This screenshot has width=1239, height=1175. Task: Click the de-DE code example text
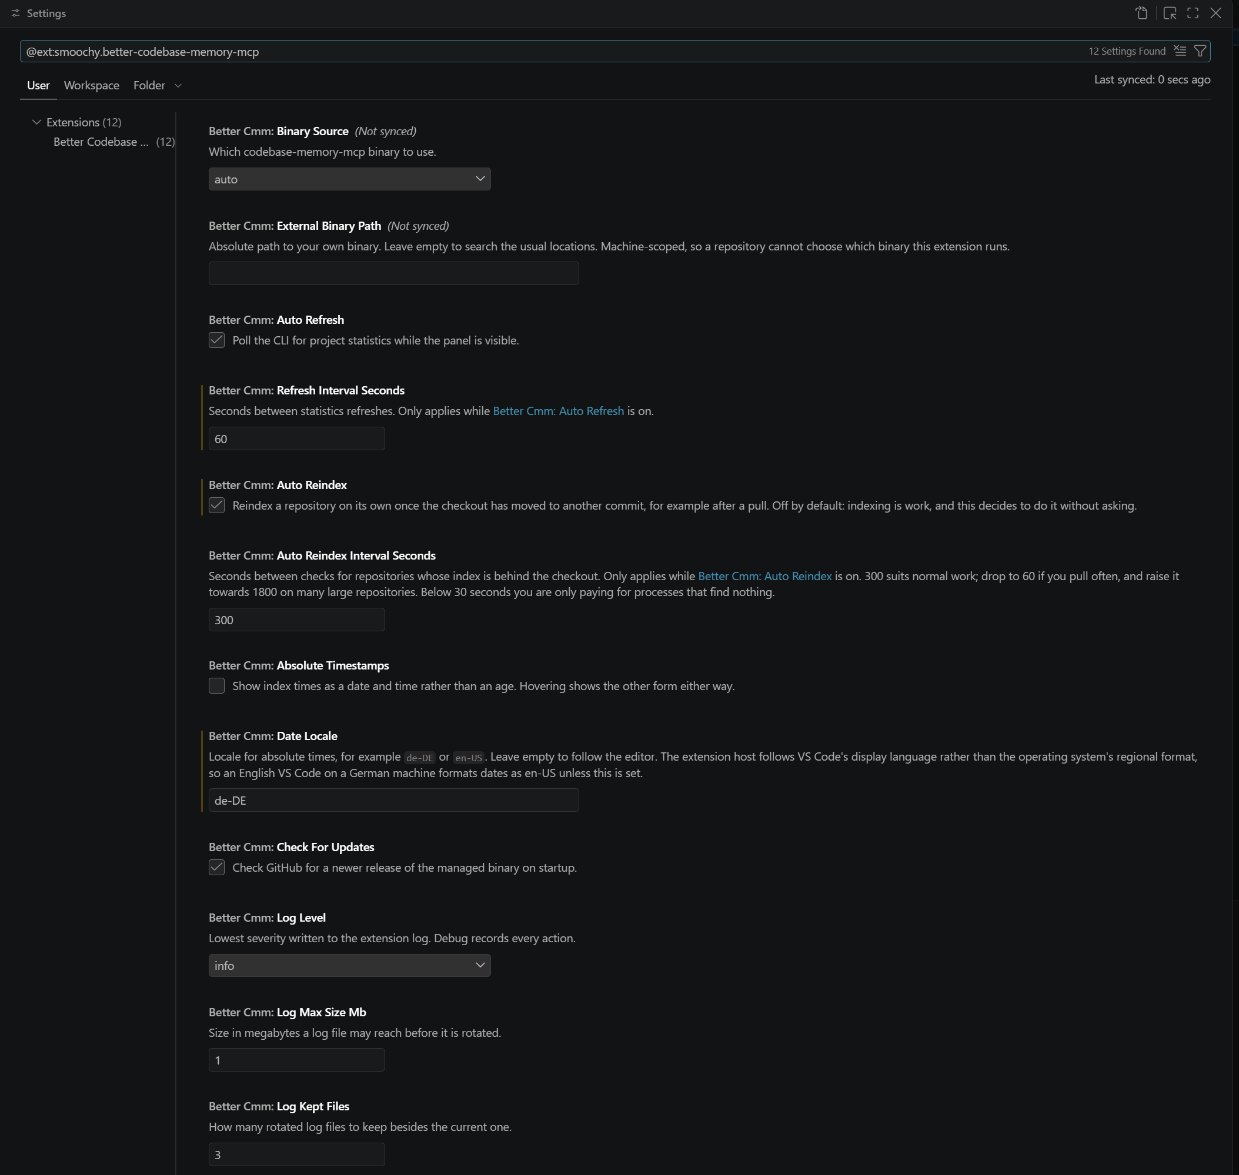419,757
